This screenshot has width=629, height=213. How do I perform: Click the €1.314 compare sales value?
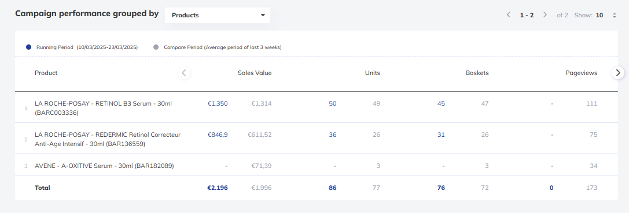point(262,104)
